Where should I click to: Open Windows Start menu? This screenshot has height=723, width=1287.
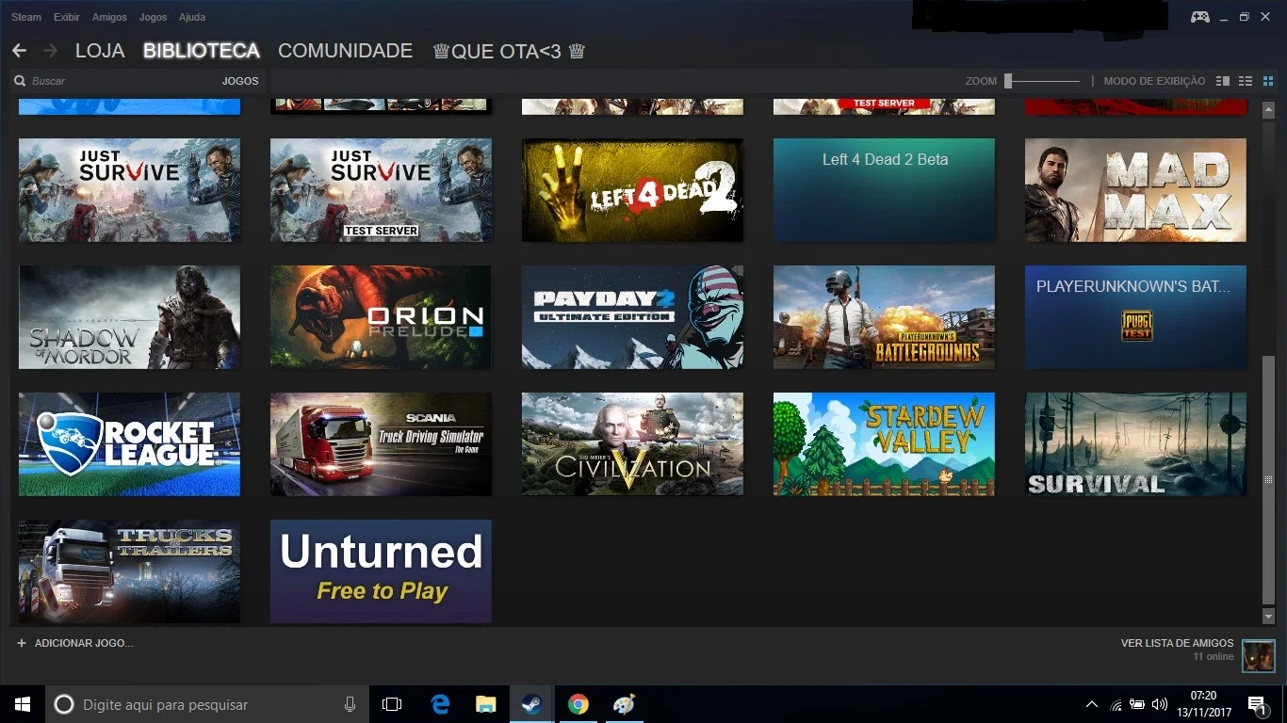click(23, 704)
